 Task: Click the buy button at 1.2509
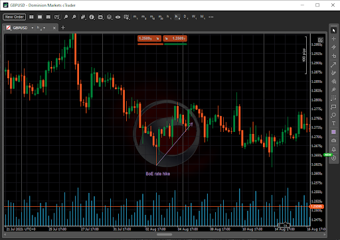(x=175, y=38)
